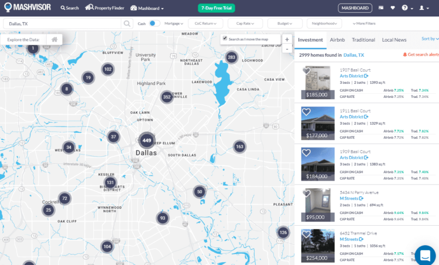Image resolution: width=439 pixels, height=265 pixels.
Task: Click the 102 map cluster marker
Action: [x=108, y=69]
